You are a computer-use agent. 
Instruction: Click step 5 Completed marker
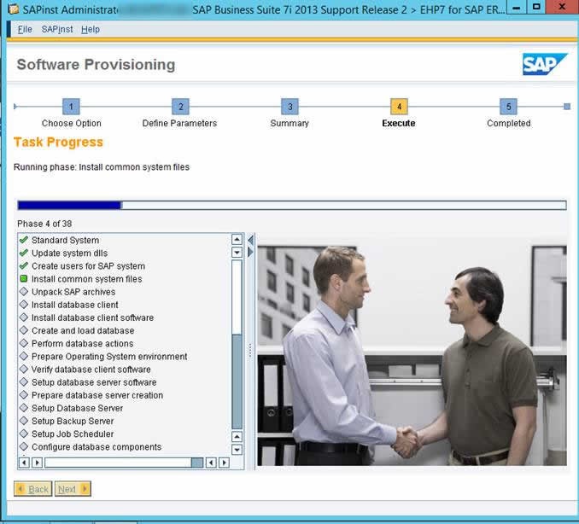(508, 107)
